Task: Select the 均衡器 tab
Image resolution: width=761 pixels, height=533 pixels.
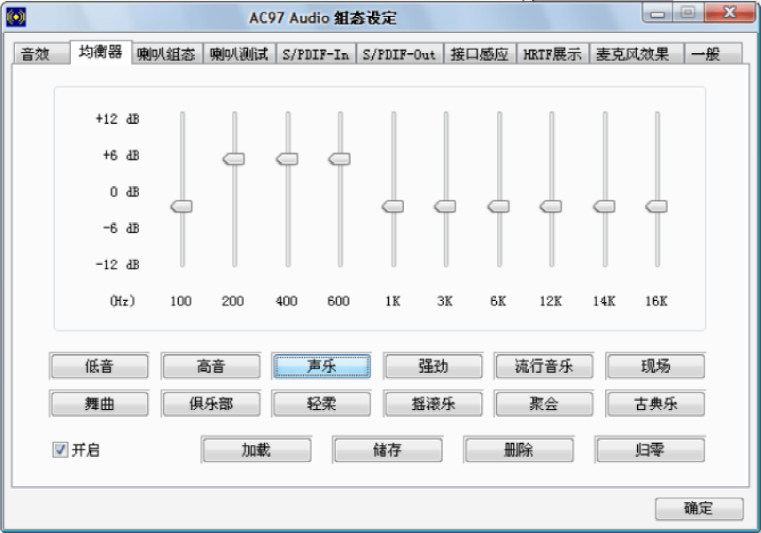Action: [100, 52]
